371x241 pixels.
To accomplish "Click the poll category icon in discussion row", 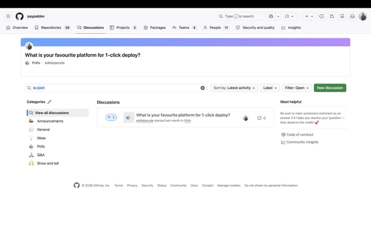I will [x=128, y=117].
